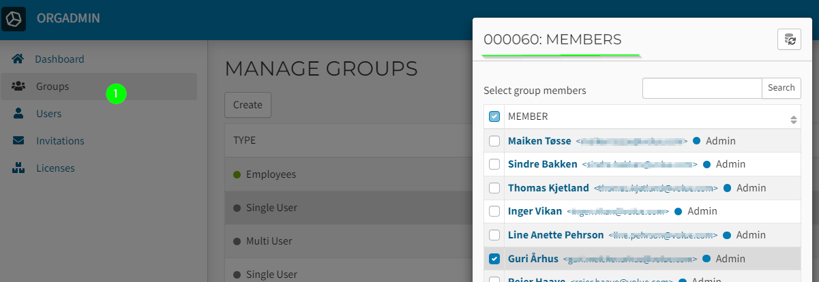
Task: Open Thomas Kjetland's name link
Action: (x=548, y=188)
